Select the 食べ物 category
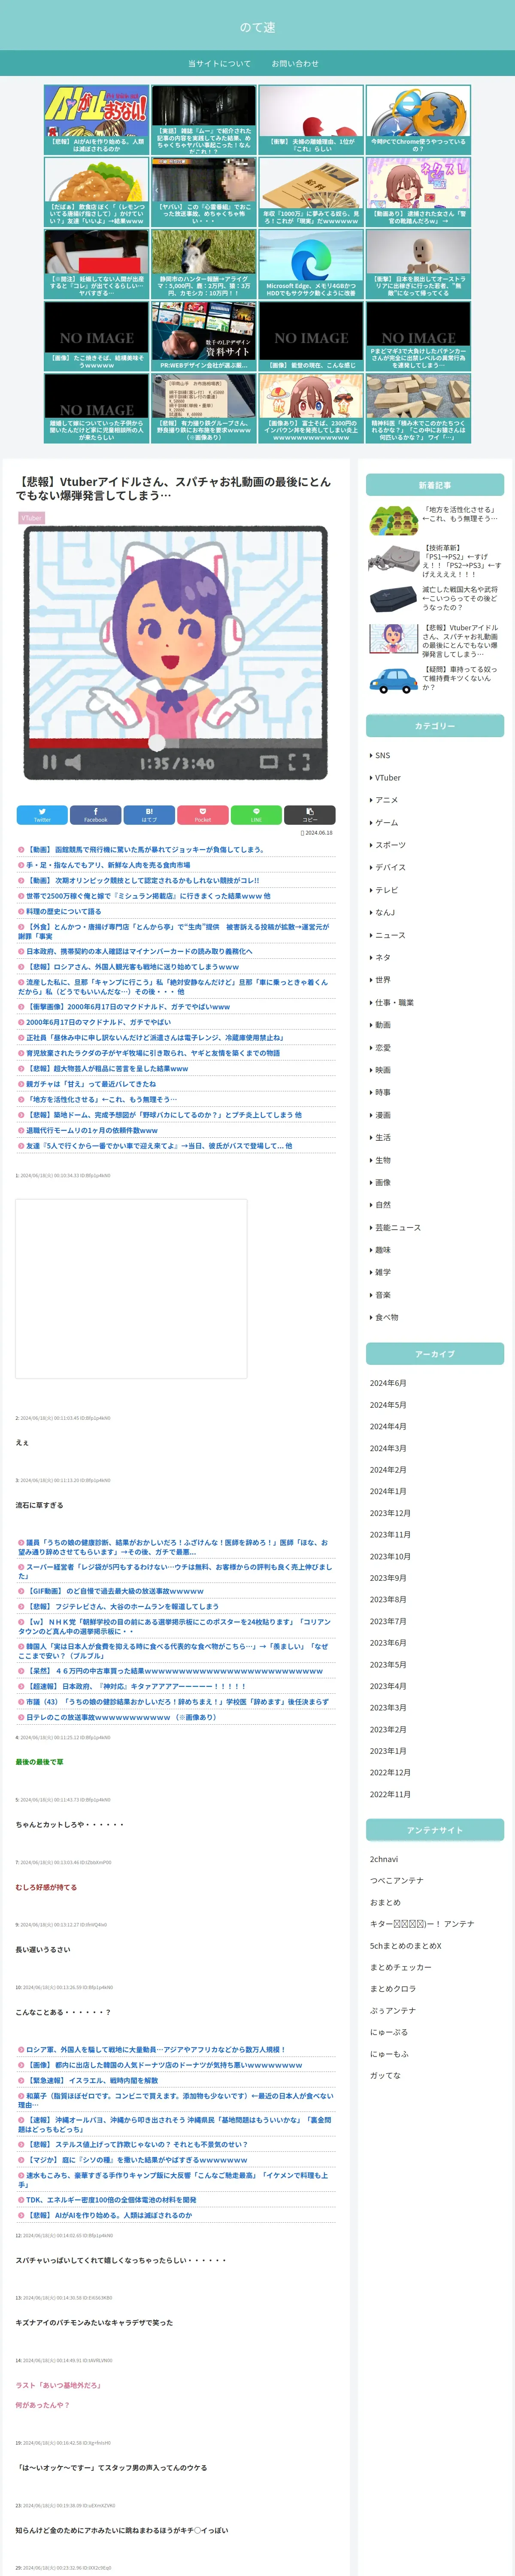 (385, 1317)
